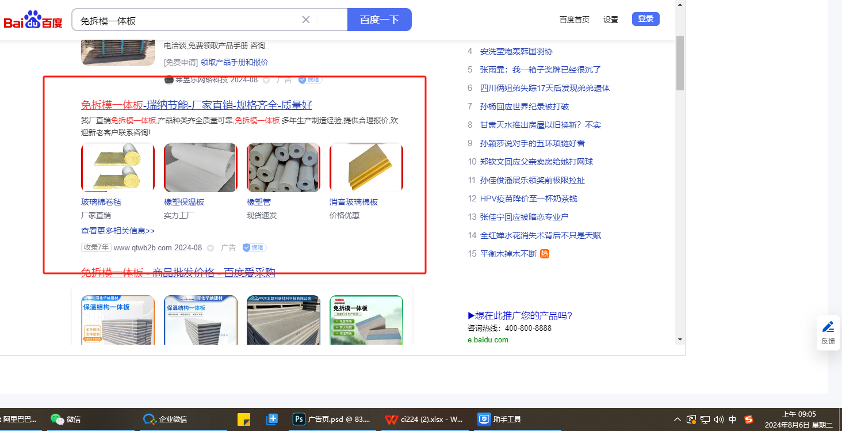Click the page scrollbar down arrow

680,340
